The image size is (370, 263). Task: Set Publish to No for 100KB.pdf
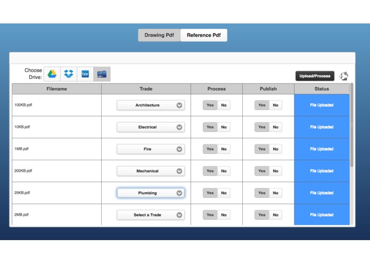[x=275, y=105]
